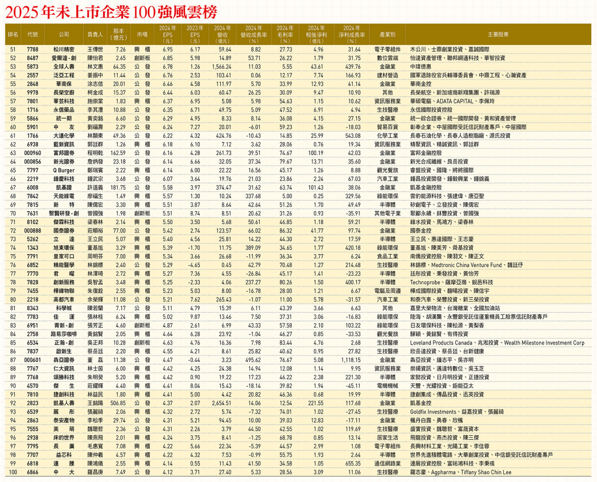The height and width of the screenshot is (482, 597).
Task: Select company name 國泰證券
Action: coord(63,231)
